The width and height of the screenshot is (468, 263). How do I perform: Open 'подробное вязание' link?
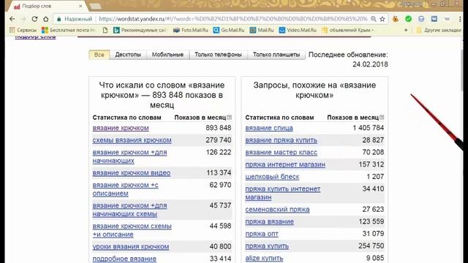pos(124,259)
